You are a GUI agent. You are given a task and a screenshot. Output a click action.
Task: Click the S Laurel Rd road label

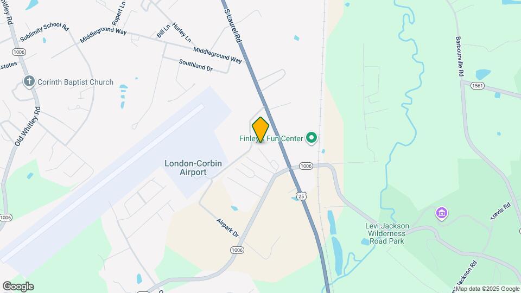click(x=233, y=26)
